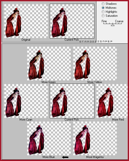Viewport: 129px width, 161px height.
Task: Choose the Highlights radio option
Action: tap(103, 12)
